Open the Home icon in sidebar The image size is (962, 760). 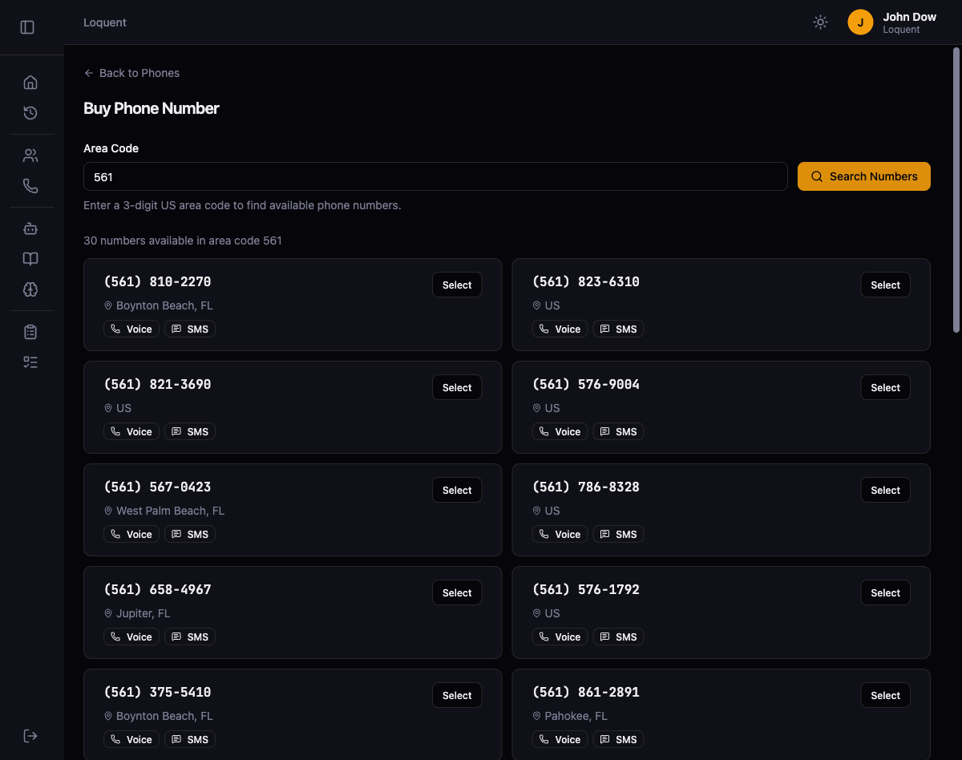tap(30, 83)
